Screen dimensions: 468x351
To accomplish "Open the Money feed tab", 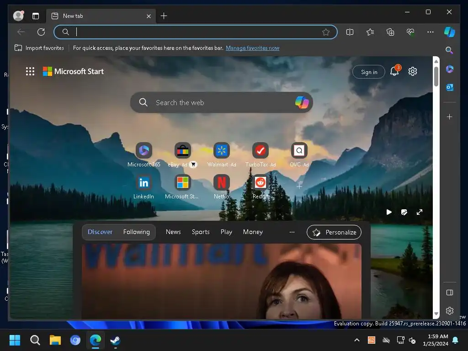I will pyautogui.click(x=253, y=232).
